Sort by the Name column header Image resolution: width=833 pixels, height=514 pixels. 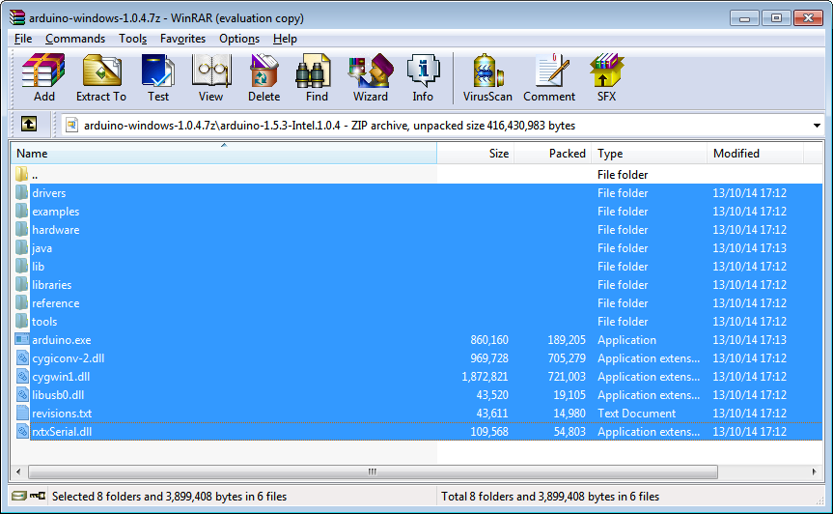tap(224, 153)
